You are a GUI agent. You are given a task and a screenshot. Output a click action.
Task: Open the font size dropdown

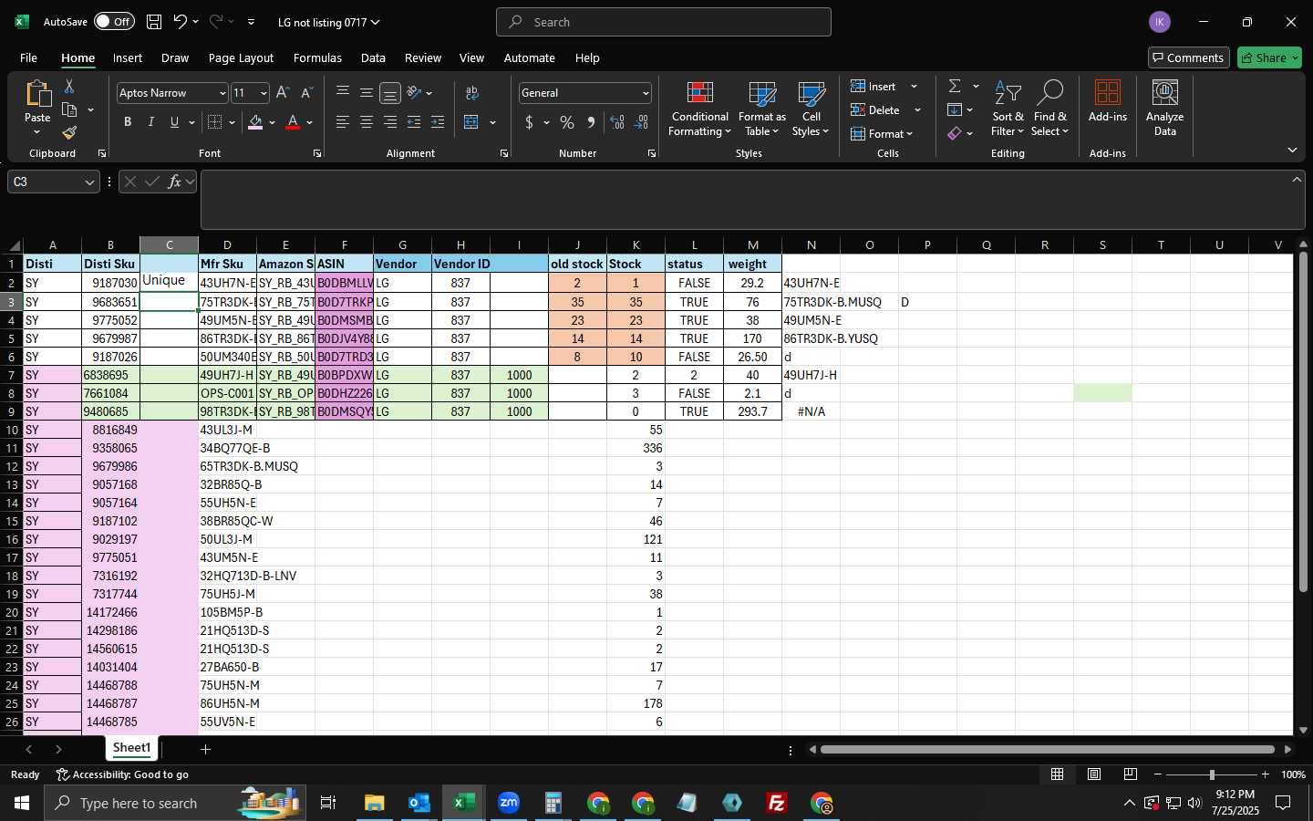pos(264,93)
